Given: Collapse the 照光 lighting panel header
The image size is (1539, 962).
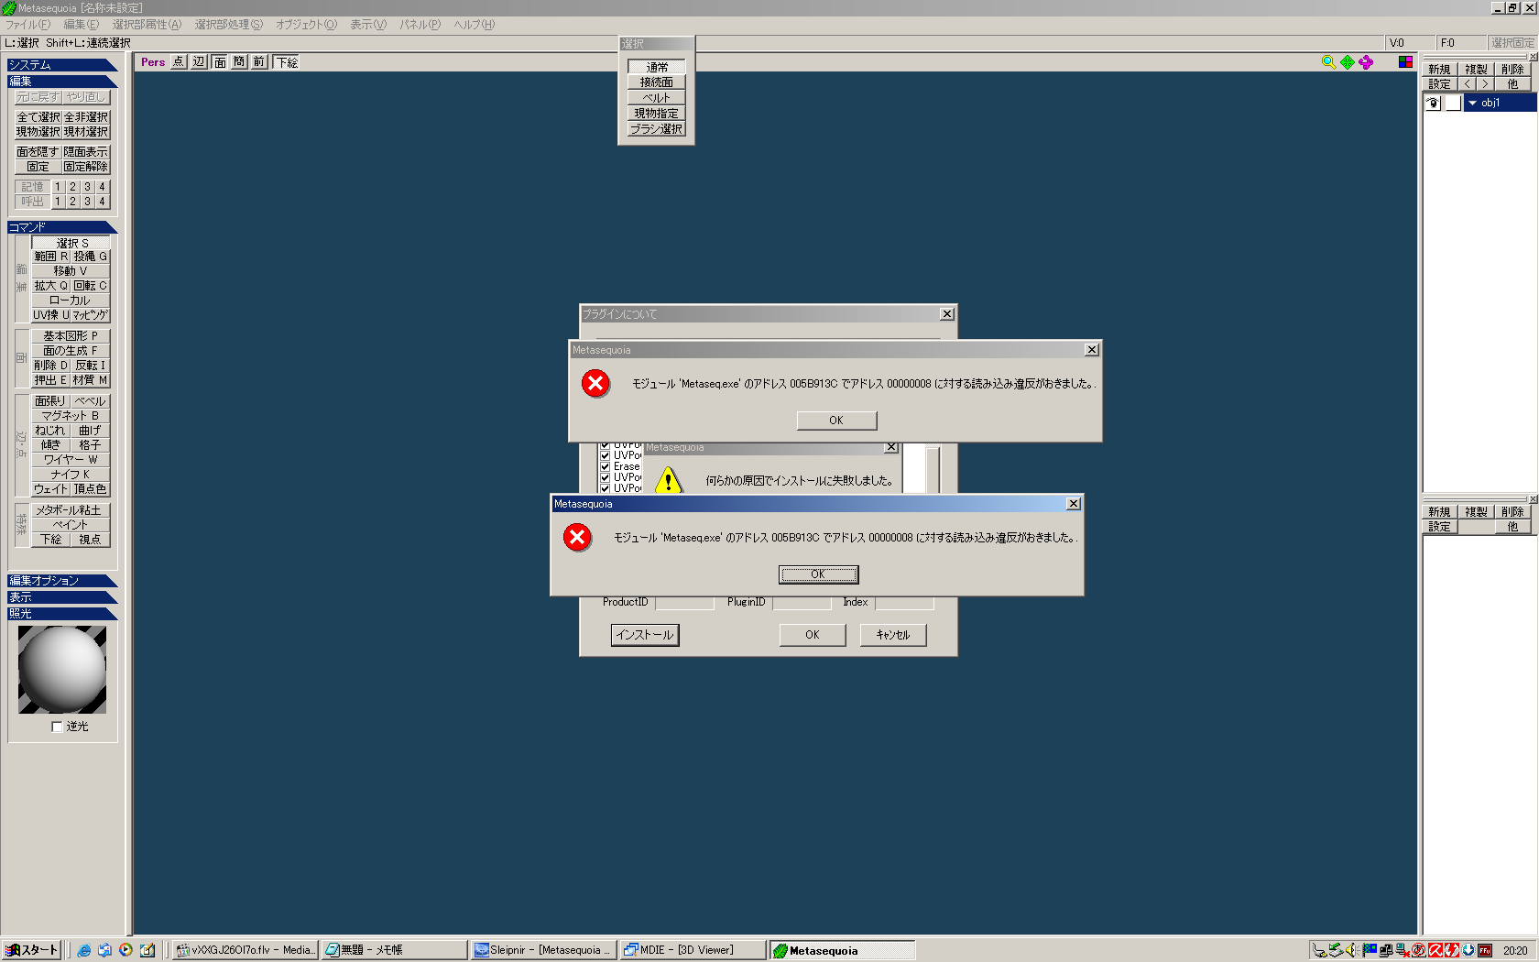Looking at the screenshot, I should pos(62,614).
